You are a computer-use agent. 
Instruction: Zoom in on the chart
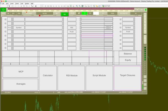coord(77,6)
